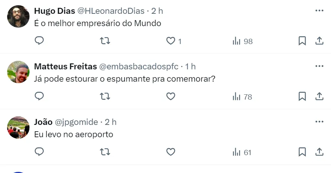Open more options on Hugo Dias's tweet
Viewport: 331px width, 173px height.
319,10
